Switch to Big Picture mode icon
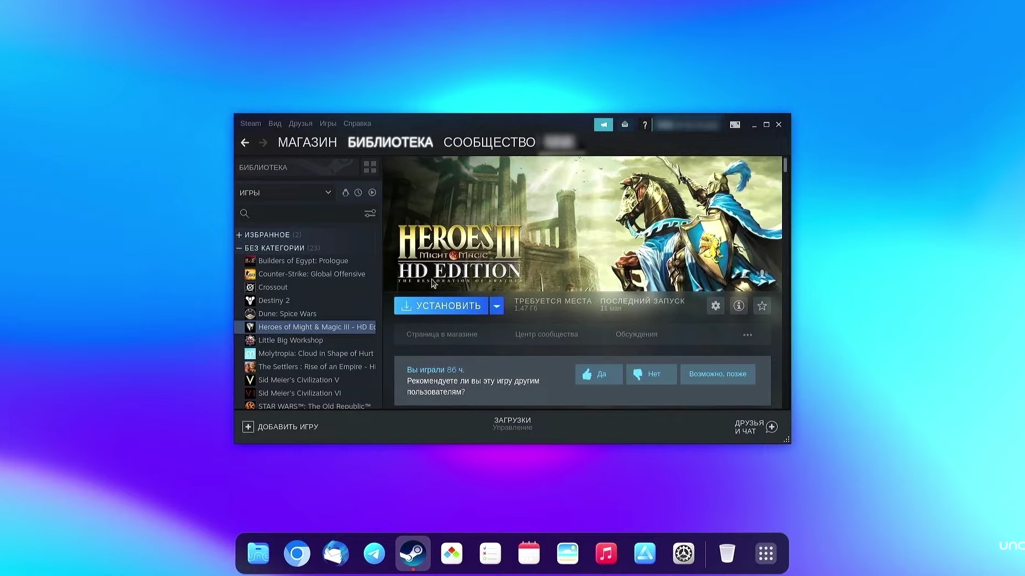 (x=735, y=125)
